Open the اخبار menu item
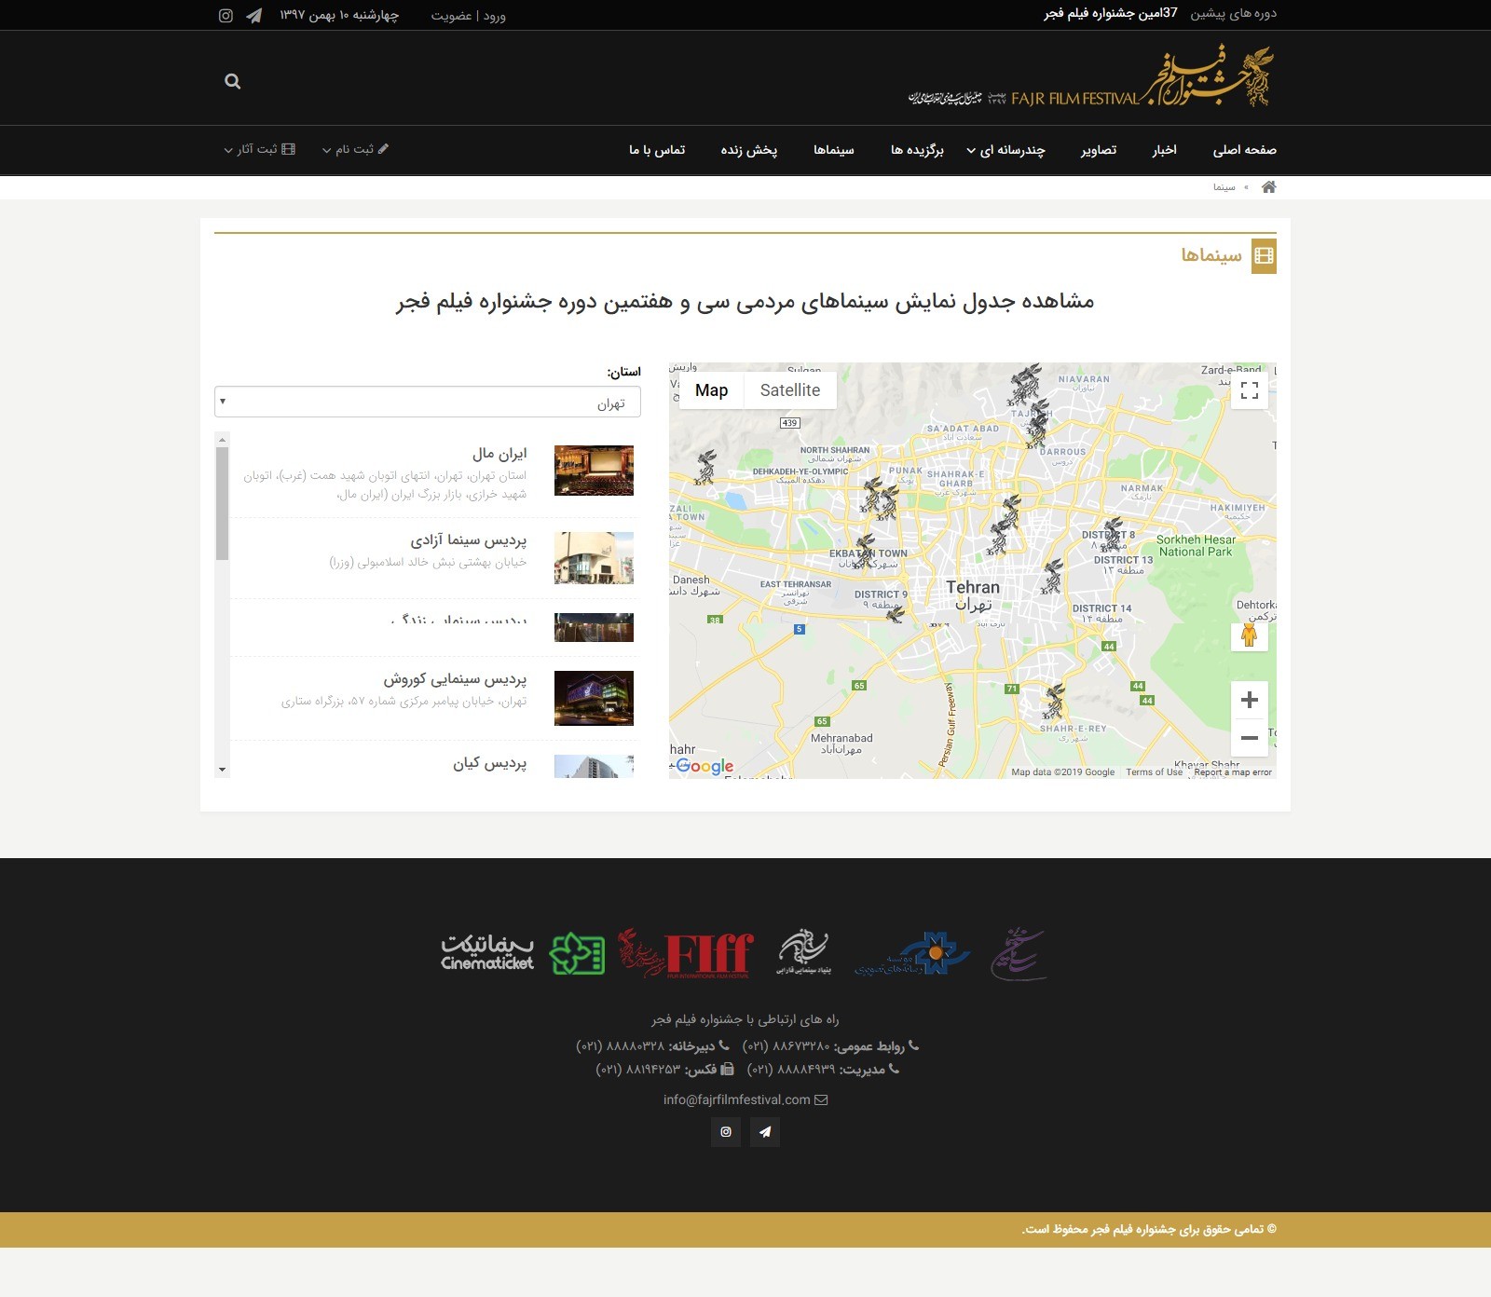 click(1164, 150)
